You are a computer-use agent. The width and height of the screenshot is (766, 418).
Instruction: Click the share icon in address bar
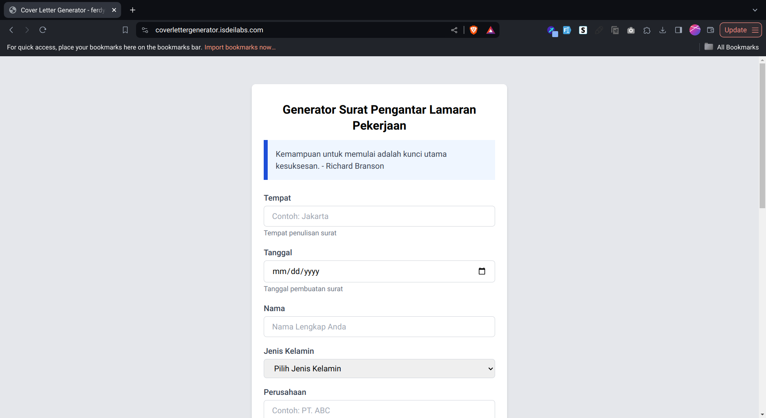point(454,30)
